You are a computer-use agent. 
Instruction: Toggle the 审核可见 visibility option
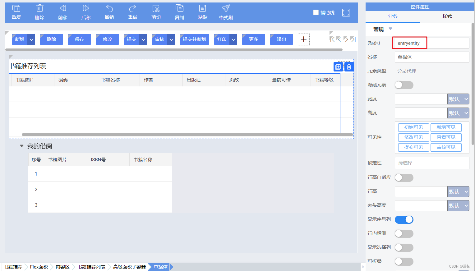[446, 147]
